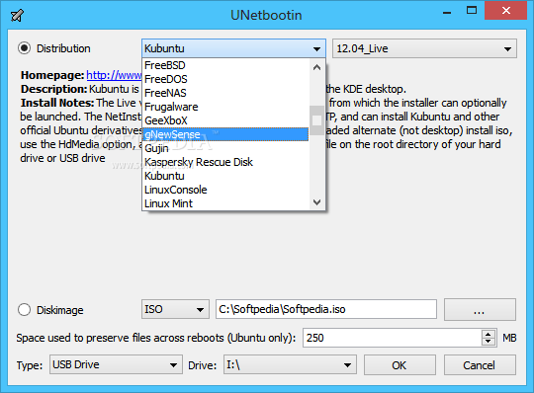Viewport: 534px width, 393px height.
Task: Open the USB Drive type dropdown
Action: point(116,364)
